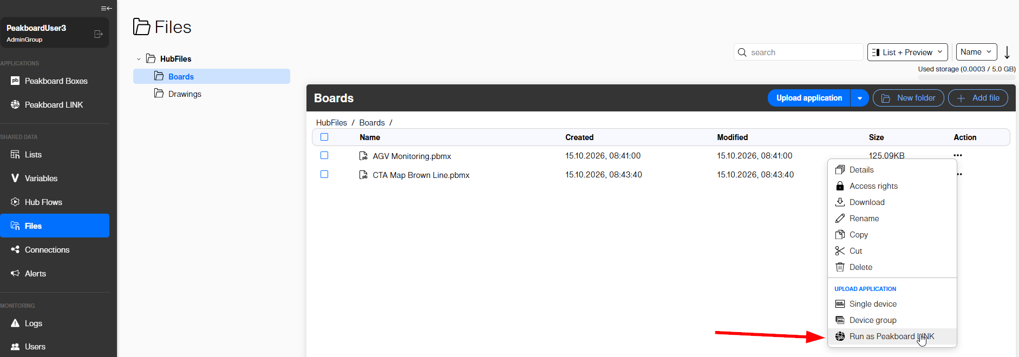Click the Created column header
Screen dimensions: 1019x357
click(x=579, y=137)
